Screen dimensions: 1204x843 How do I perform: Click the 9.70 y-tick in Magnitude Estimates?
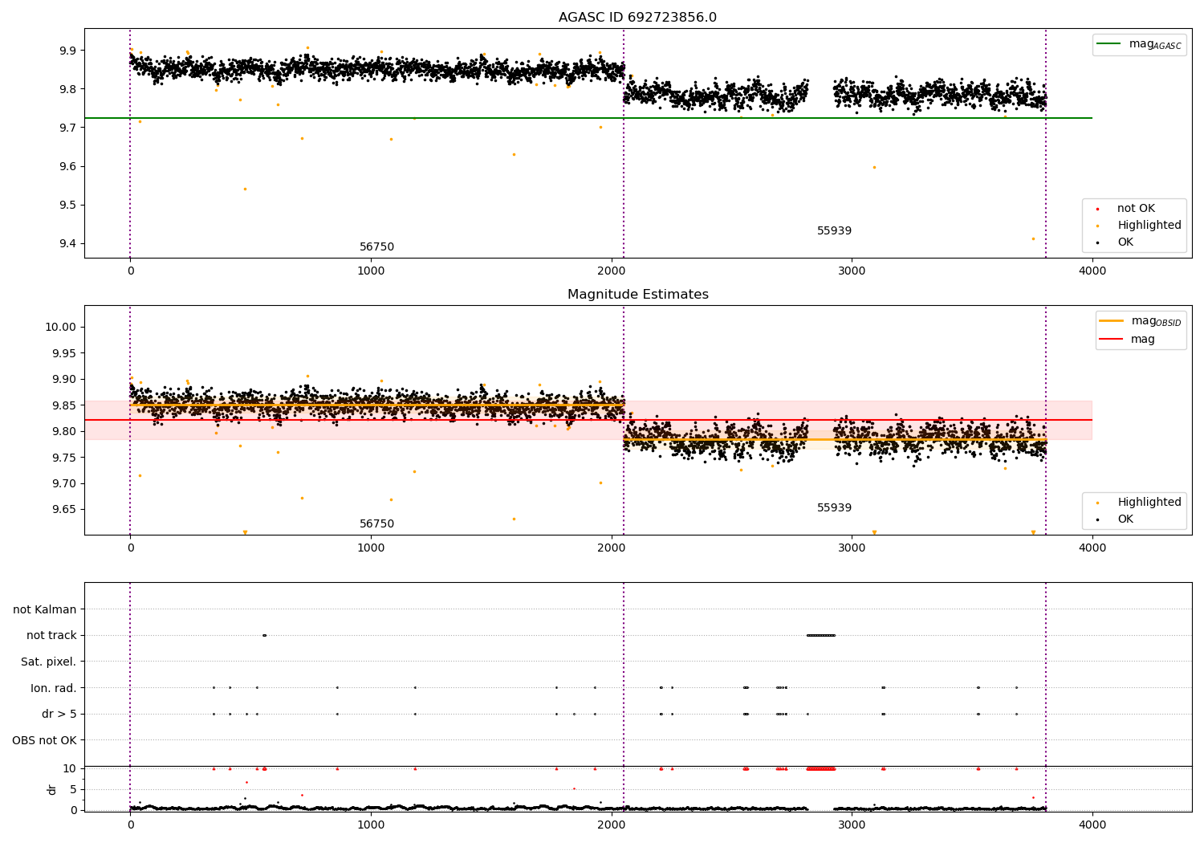(64, 484)
